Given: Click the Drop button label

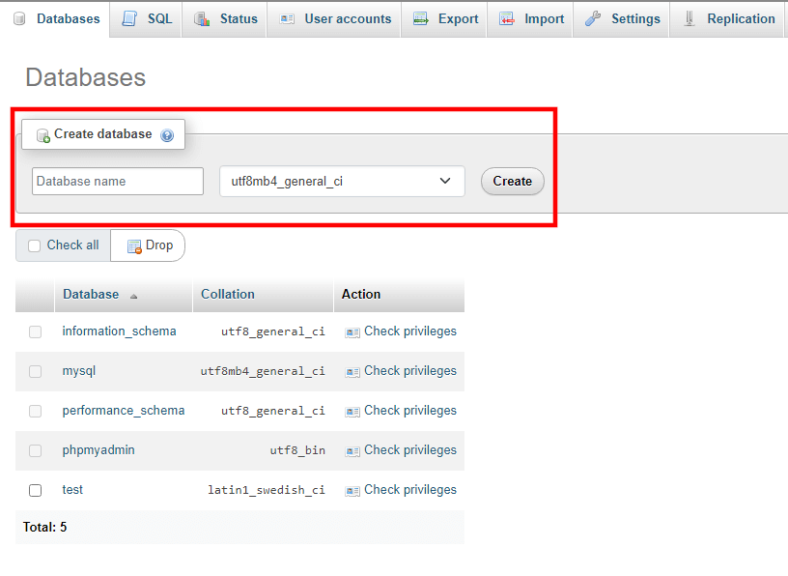Looking at the screenshot, I should coord(159,245).
